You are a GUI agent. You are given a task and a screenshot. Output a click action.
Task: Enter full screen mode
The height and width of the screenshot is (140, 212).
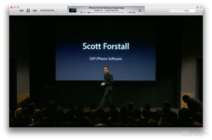tap(201, 7)
